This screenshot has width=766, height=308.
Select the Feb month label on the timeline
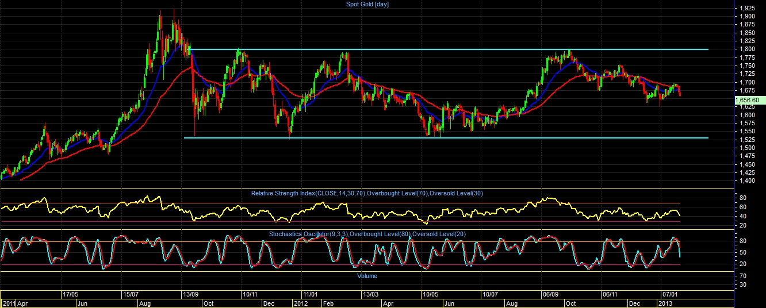[x=328, y=303]
